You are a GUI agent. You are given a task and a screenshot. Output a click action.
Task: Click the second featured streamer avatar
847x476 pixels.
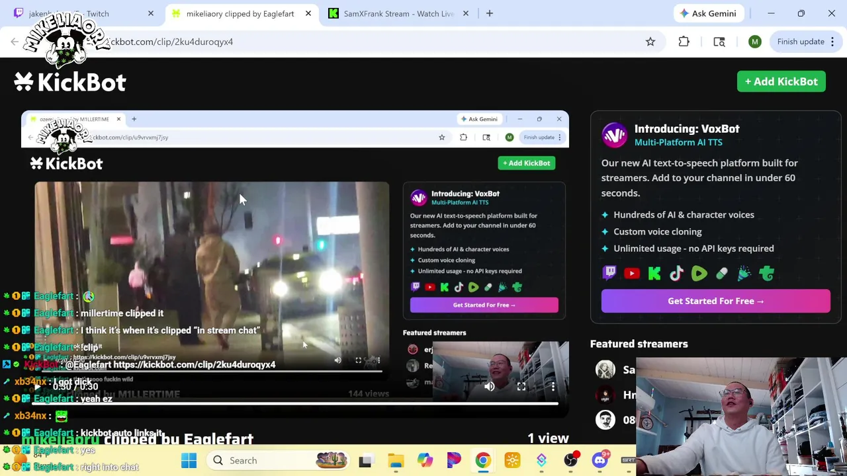point(605,395)
